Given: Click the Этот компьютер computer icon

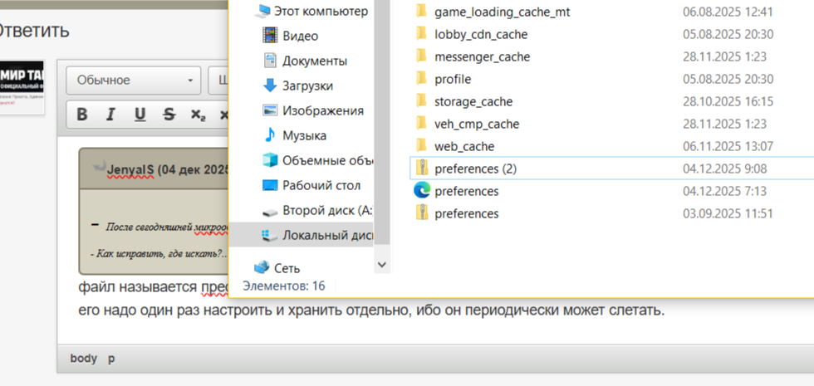Looking at the screenshot, I should click(262, 11).
